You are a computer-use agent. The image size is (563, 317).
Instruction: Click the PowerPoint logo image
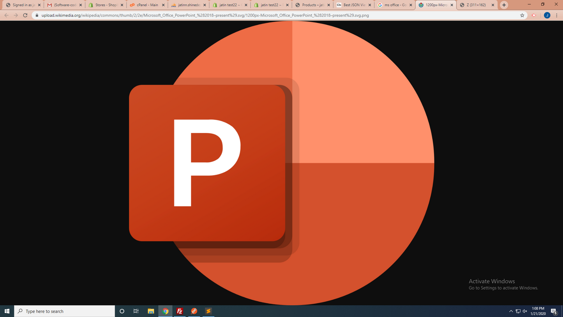282,163
